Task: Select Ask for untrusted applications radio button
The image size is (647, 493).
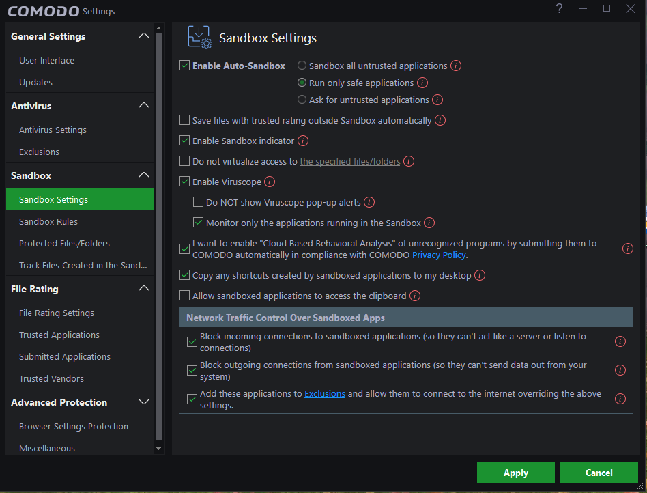Action: click(302, 100)
